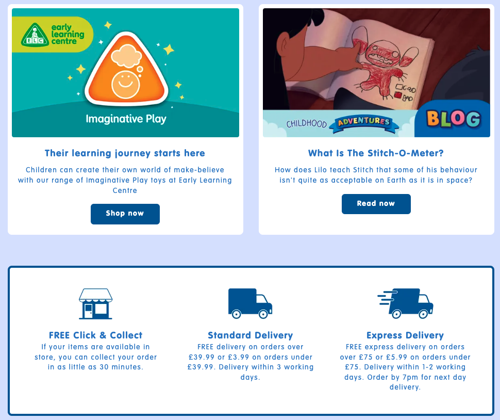Click the Standard Delivery details paragraph
Screen dimensions: 500x420
(251, 362)
